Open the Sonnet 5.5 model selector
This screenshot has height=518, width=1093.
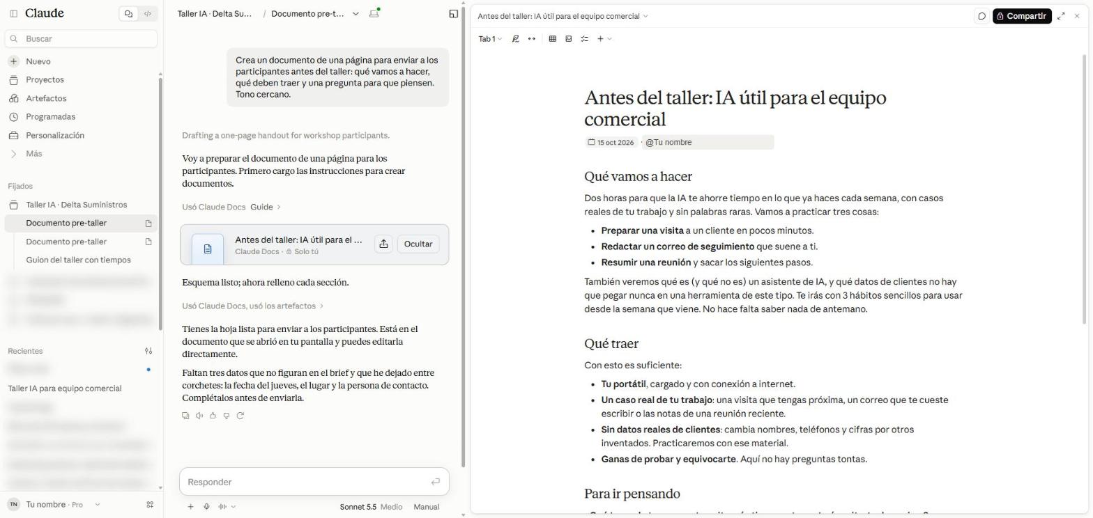click(371, 507)
